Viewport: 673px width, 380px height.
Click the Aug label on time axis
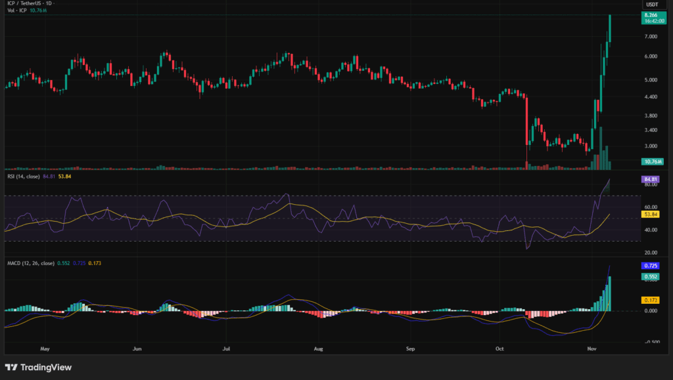tap(319, 349)
